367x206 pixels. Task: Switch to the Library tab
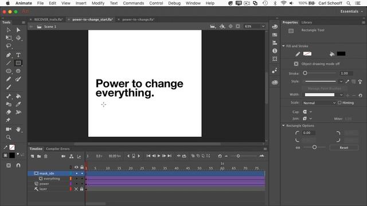tap(306, 22)
